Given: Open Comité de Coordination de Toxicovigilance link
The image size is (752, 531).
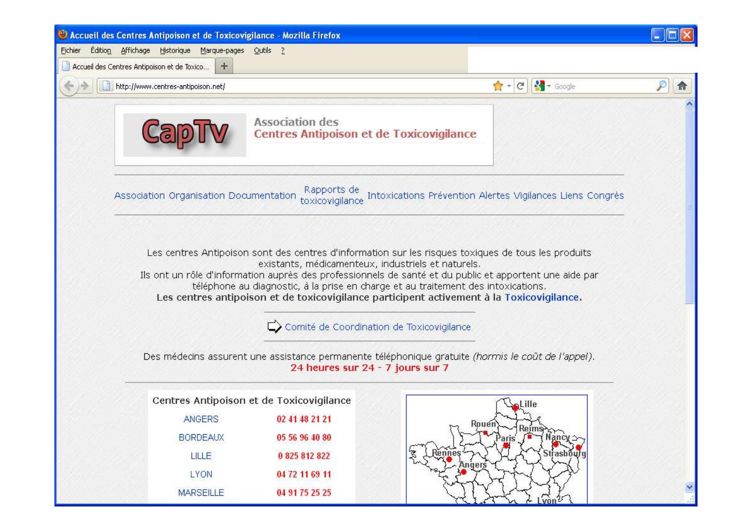Looking at the screenshot, I should point(378,327).
